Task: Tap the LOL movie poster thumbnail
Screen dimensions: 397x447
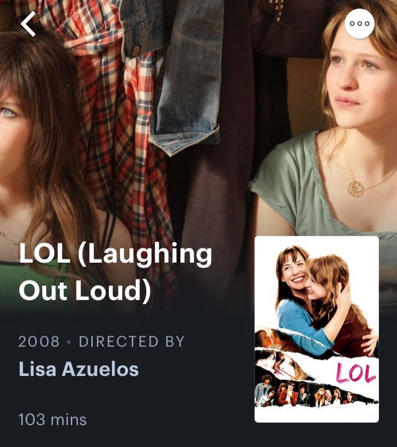Action: click(317, 329)
